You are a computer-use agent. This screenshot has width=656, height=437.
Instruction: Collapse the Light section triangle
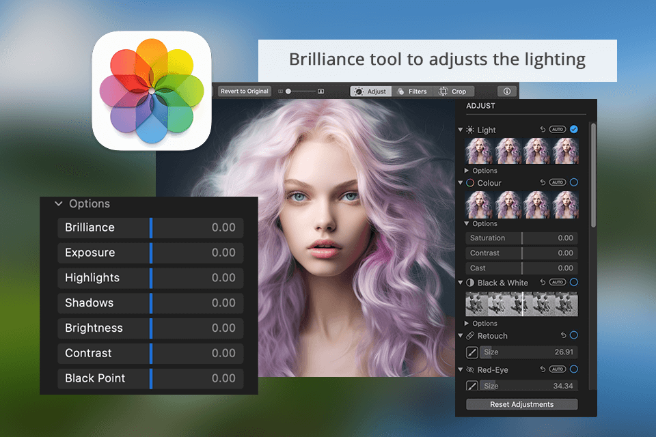[461, 130]
